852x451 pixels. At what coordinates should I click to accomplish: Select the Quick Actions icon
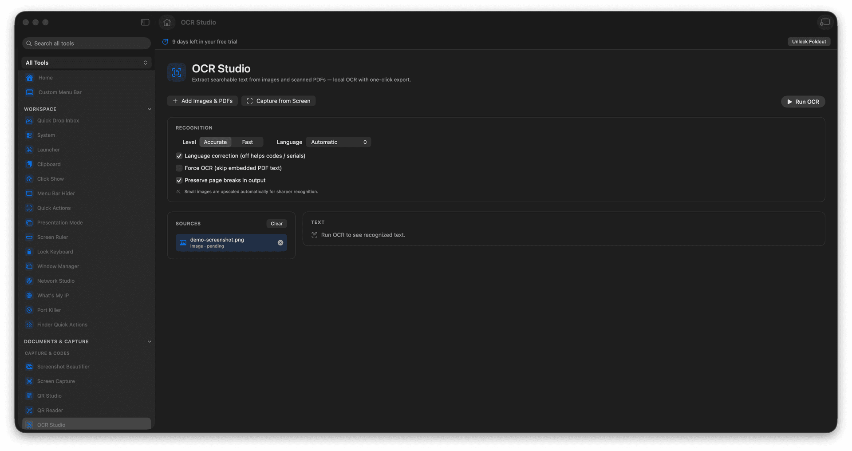[29, 208]
